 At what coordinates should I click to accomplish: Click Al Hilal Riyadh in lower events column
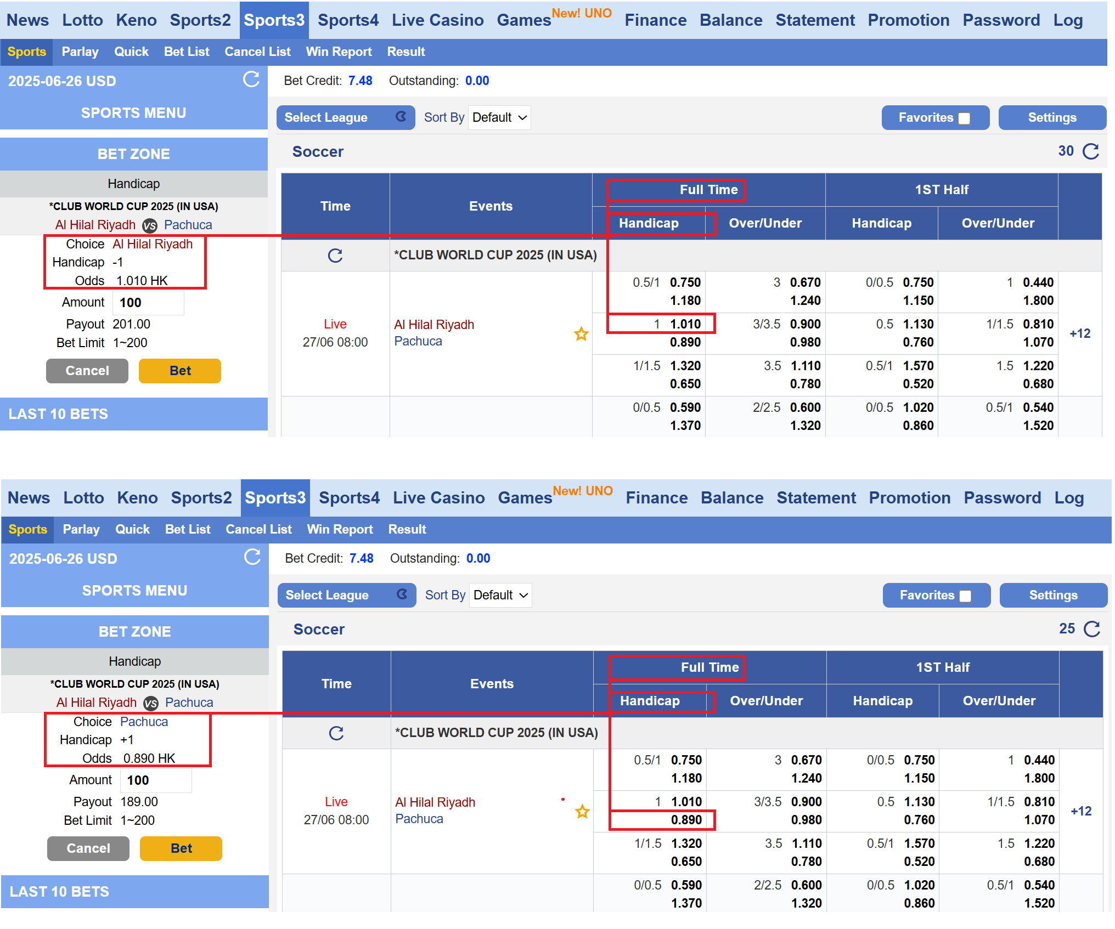point(435,802)
